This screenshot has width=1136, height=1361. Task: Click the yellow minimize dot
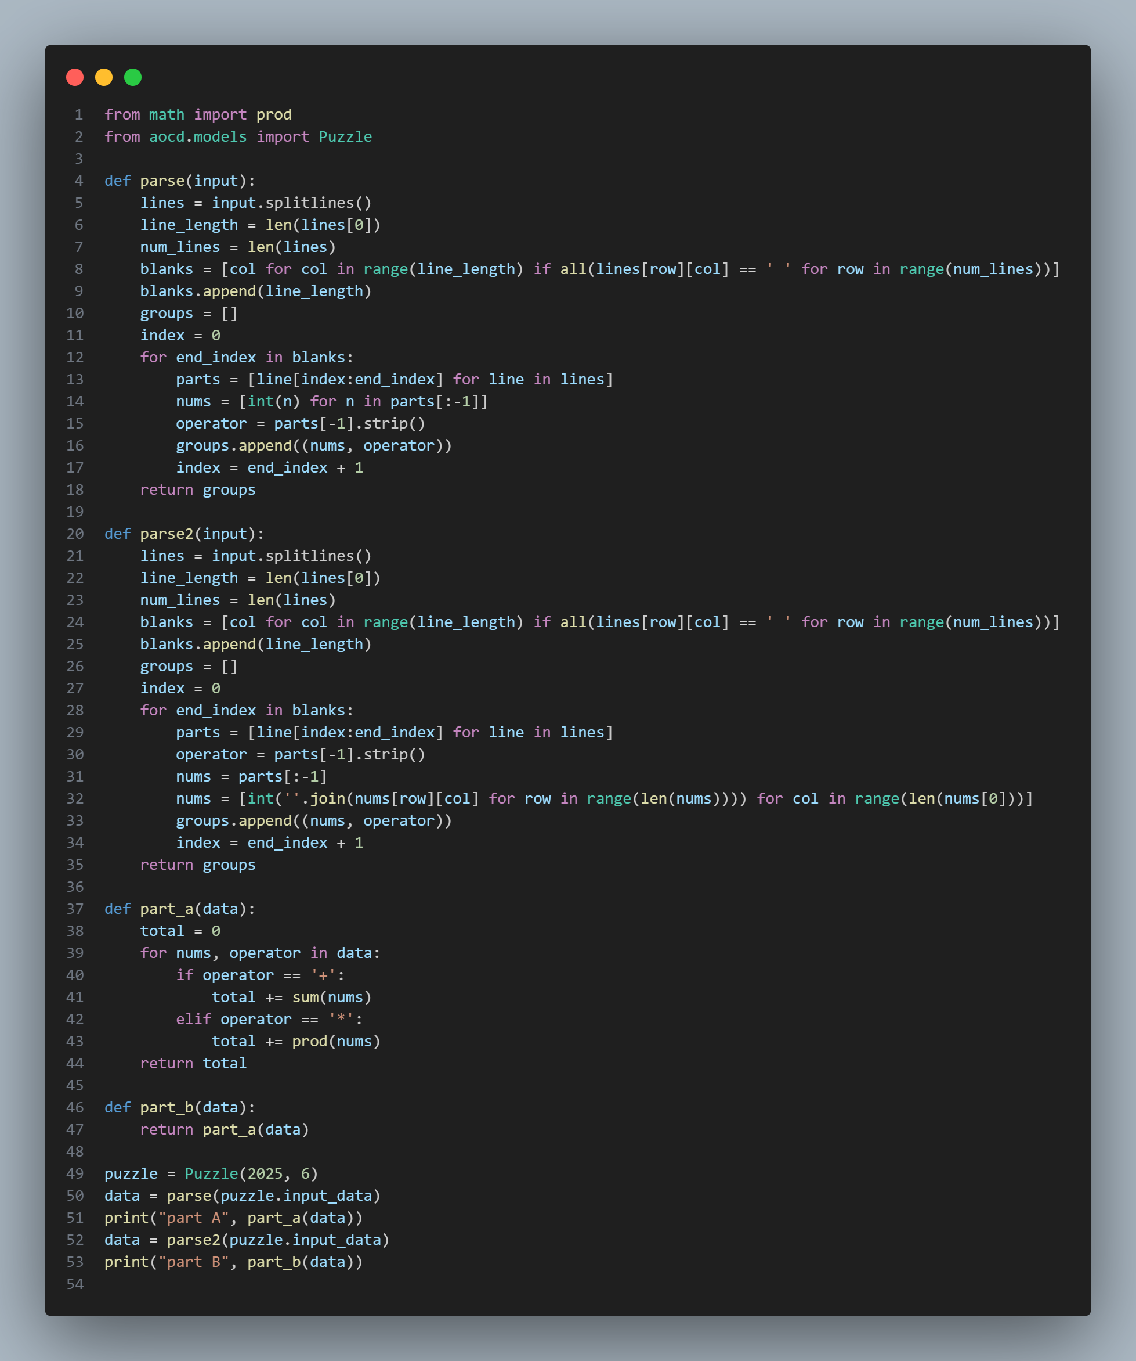tap(104, 78)
